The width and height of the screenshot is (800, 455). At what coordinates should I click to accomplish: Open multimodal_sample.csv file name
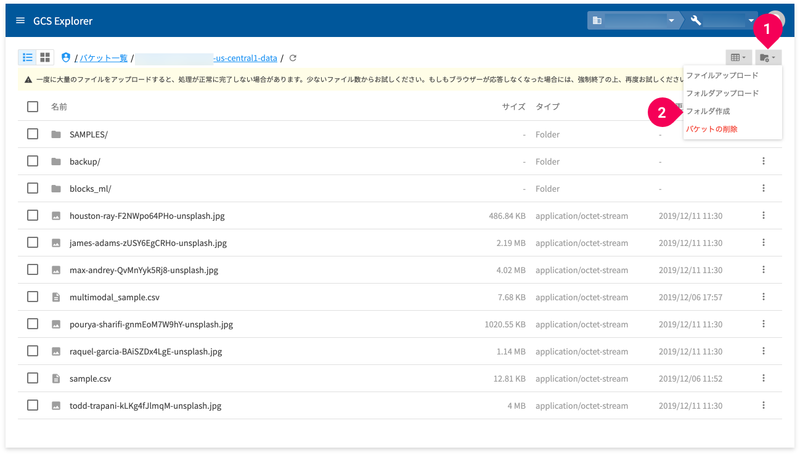115,297
